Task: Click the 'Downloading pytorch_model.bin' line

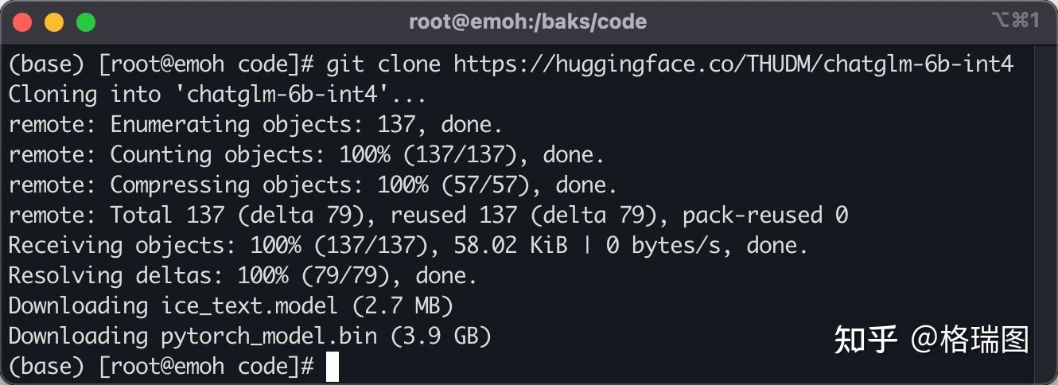Action: (x=249, y=336)
